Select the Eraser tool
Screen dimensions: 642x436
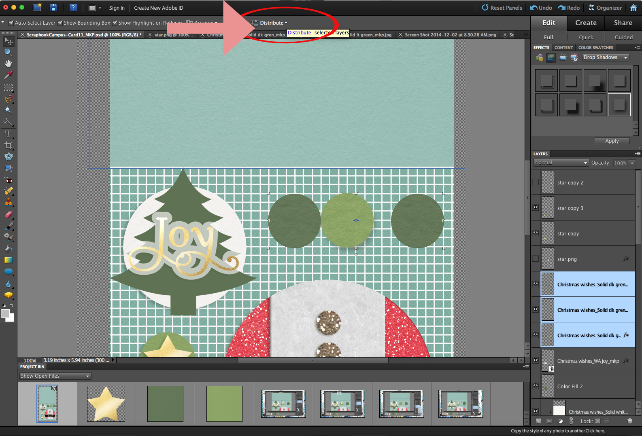[8, 215]
